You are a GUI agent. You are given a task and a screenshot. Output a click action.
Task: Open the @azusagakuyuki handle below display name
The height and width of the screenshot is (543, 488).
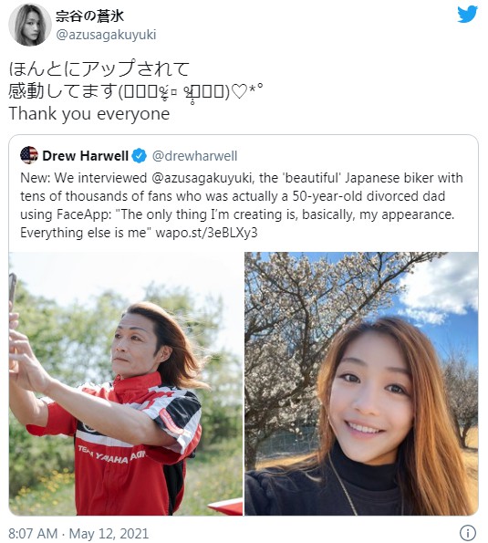pyautogui.click(x=106, y=35)
